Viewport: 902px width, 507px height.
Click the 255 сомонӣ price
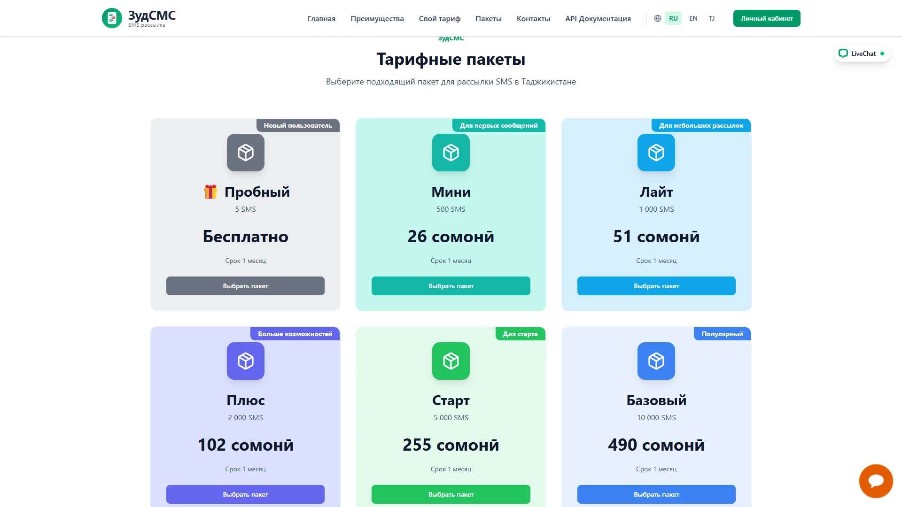point(451,445)
